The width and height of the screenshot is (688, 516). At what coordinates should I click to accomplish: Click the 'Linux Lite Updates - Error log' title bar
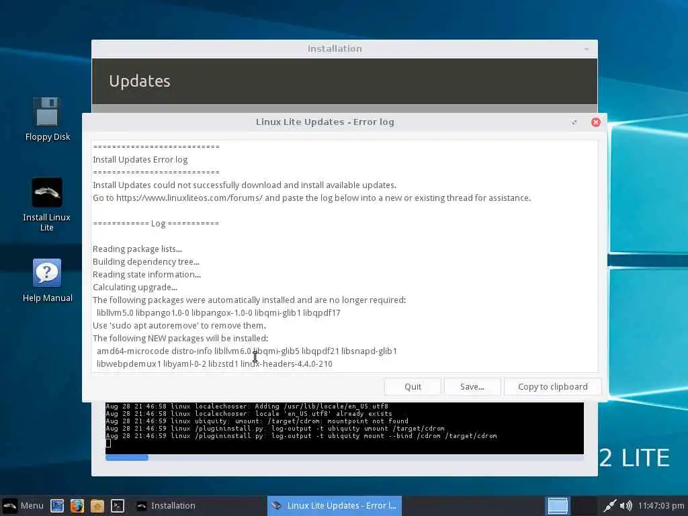[x=325, y=122]
